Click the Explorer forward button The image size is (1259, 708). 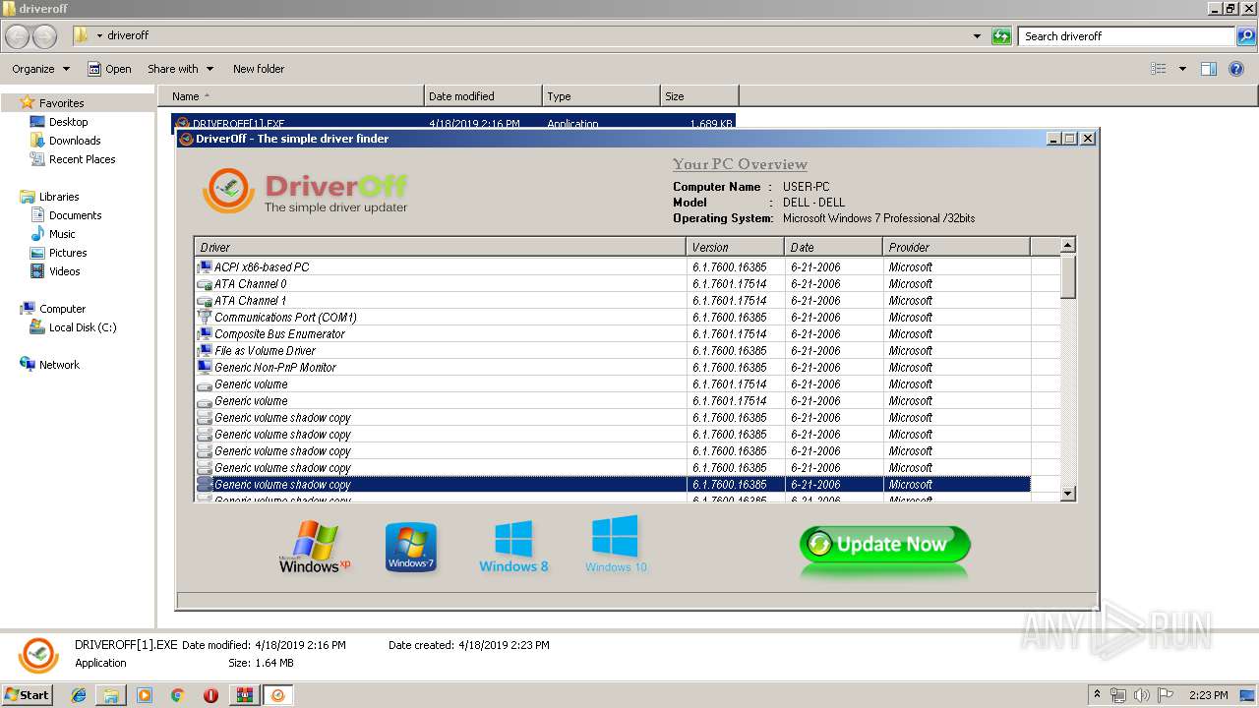click(44, 36)
